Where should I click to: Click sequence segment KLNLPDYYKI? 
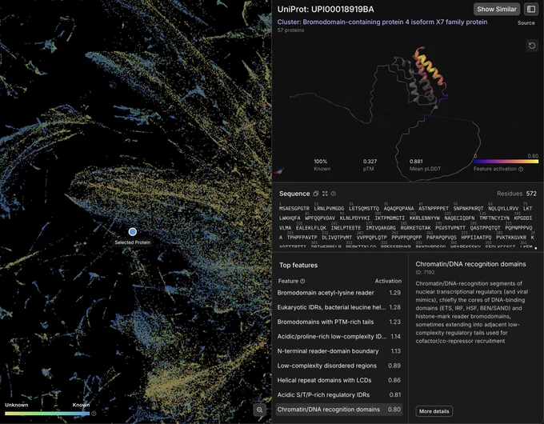click(354, 218)
